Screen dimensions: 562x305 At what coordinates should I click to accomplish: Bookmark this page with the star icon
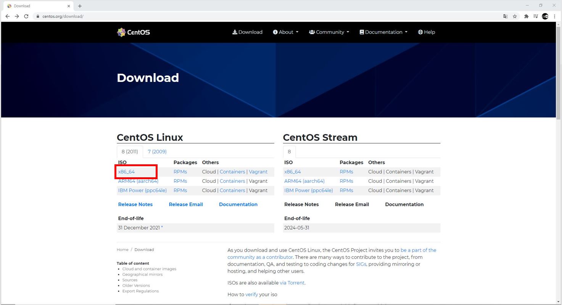pos(515,16)
